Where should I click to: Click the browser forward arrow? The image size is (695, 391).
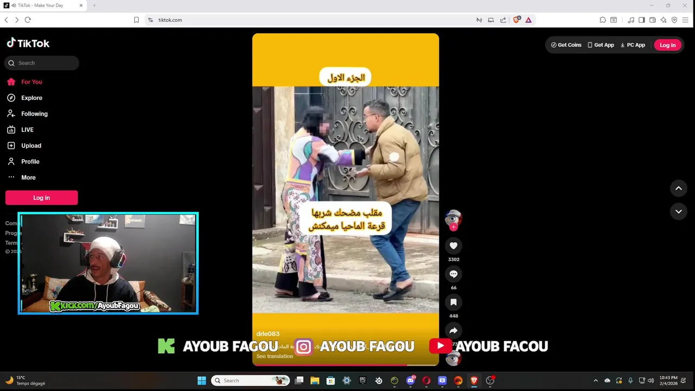point(17,20)
